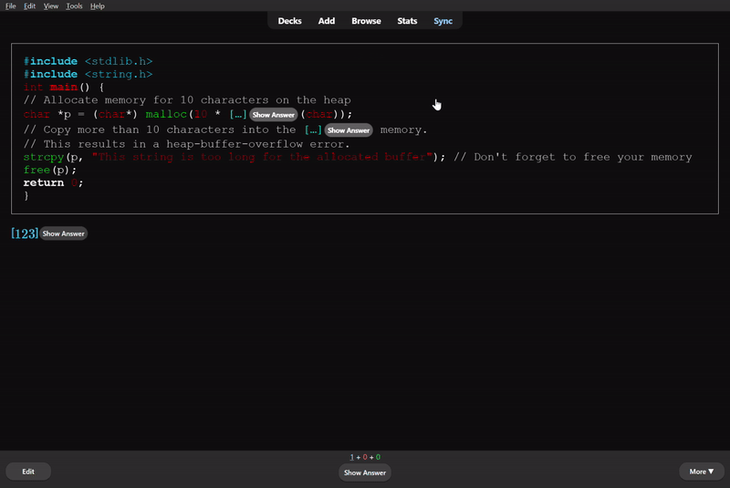Click the new cards count '1'
This screenshot has height=488, width=730.
(351, 457)
